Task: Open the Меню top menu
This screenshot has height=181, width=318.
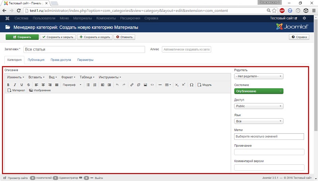Action: click(x=64, y=18)
